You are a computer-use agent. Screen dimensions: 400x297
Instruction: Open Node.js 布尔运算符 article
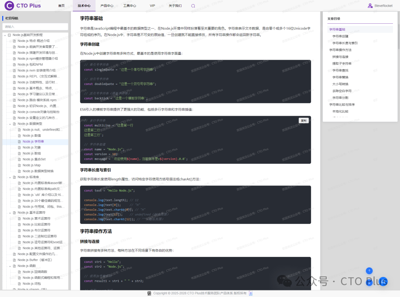36,230
